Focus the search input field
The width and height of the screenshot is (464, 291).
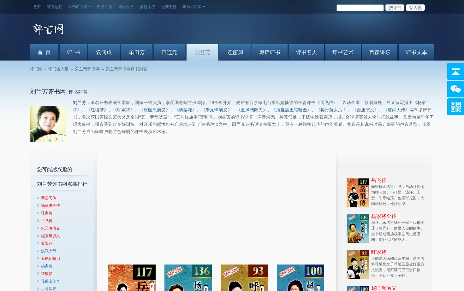tap(360, 8)
